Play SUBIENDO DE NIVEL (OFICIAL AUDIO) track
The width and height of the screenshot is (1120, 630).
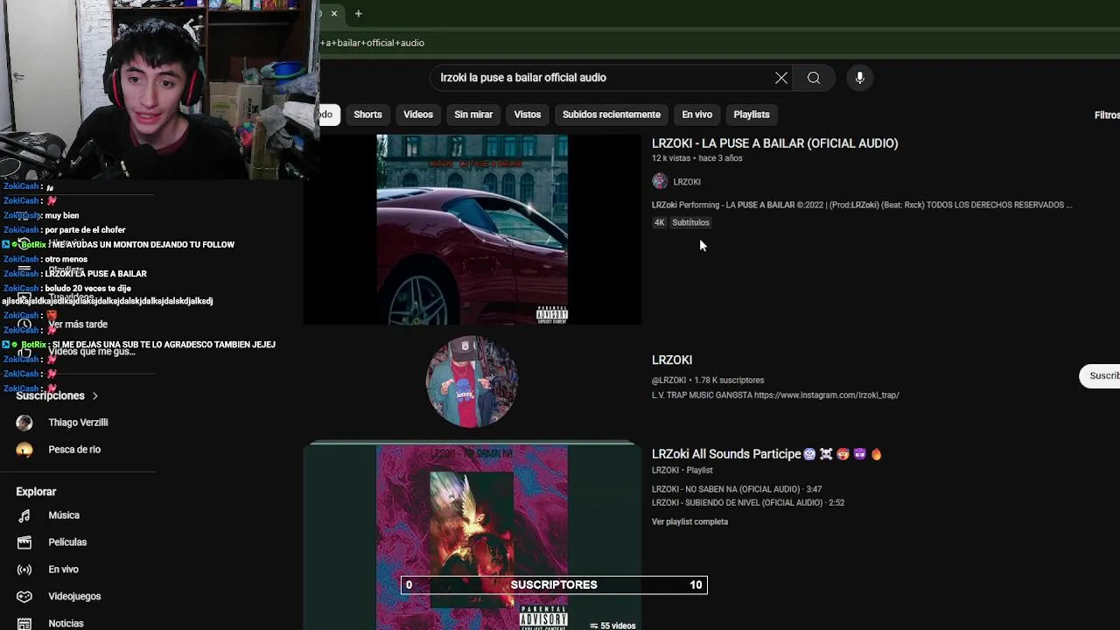(x=748, y=503)
